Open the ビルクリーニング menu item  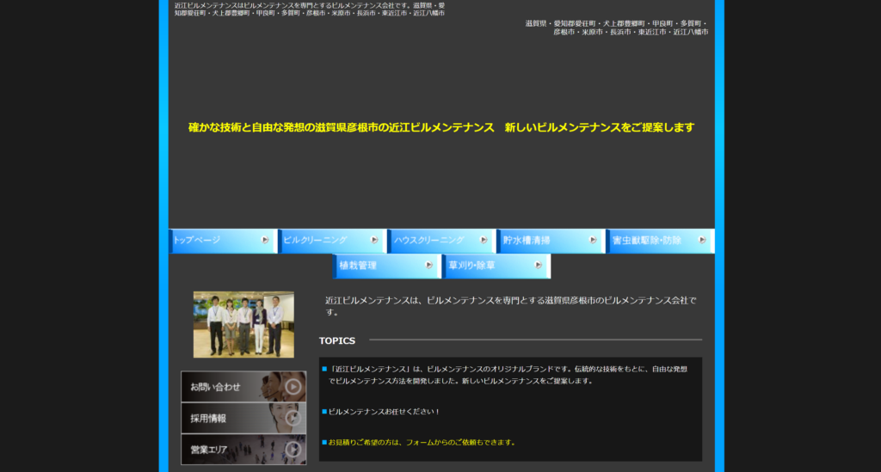(x=323, y=241)
